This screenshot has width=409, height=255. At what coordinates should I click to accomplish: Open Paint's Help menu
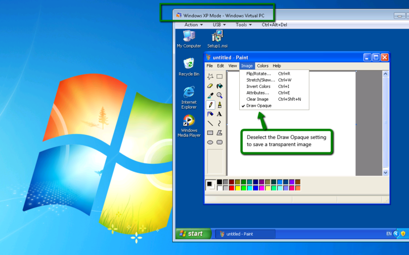tap(277, 66)
